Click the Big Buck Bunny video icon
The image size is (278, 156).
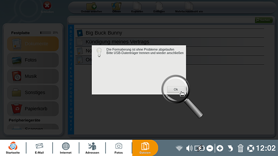80,33
